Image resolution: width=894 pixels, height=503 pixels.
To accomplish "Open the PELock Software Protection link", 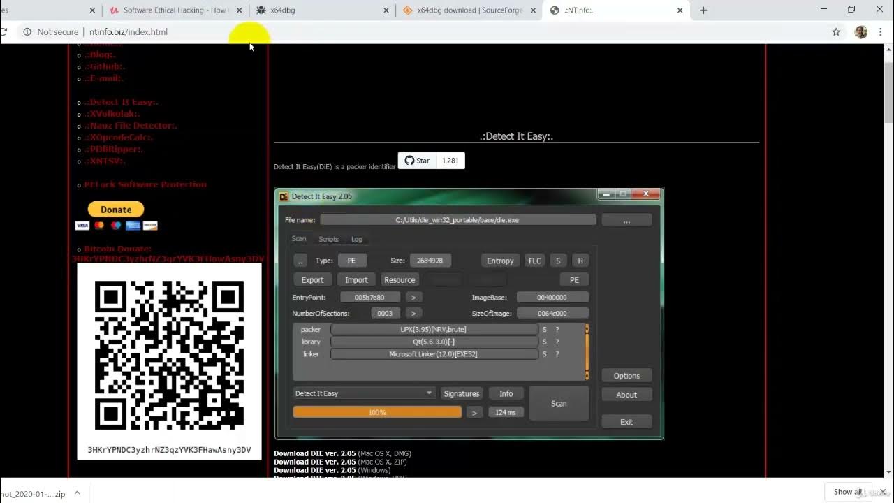I will pyautogui.click(x=145, y=184).
